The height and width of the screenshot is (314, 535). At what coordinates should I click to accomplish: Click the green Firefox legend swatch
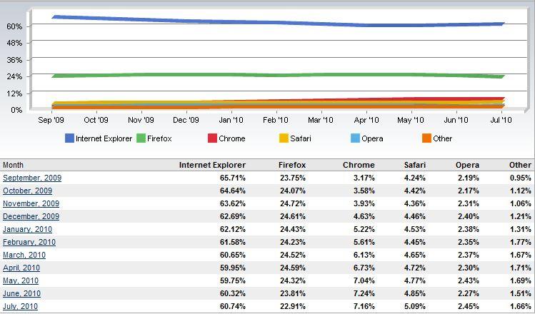point(141,138)
